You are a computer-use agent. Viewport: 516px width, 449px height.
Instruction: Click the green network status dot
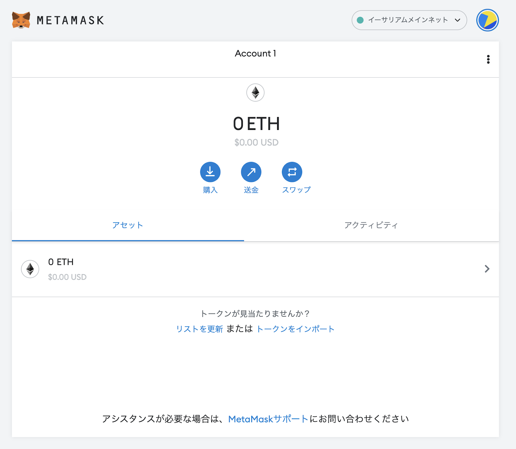coord(360,20)
